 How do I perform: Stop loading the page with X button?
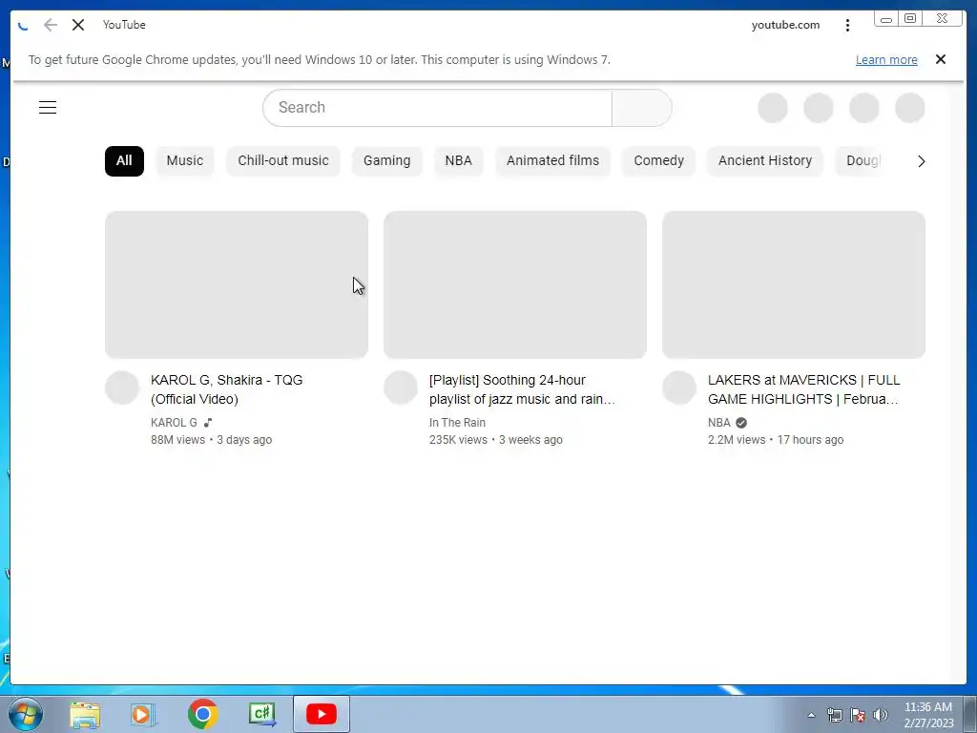78,25
